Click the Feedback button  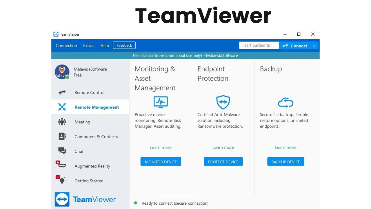click(124, 45)
